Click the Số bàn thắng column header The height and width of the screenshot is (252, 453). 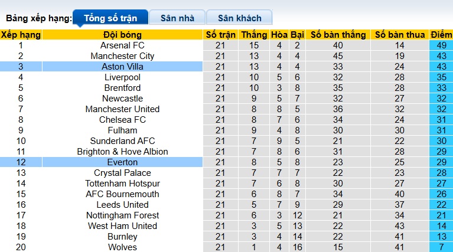(x=338, y=35)
